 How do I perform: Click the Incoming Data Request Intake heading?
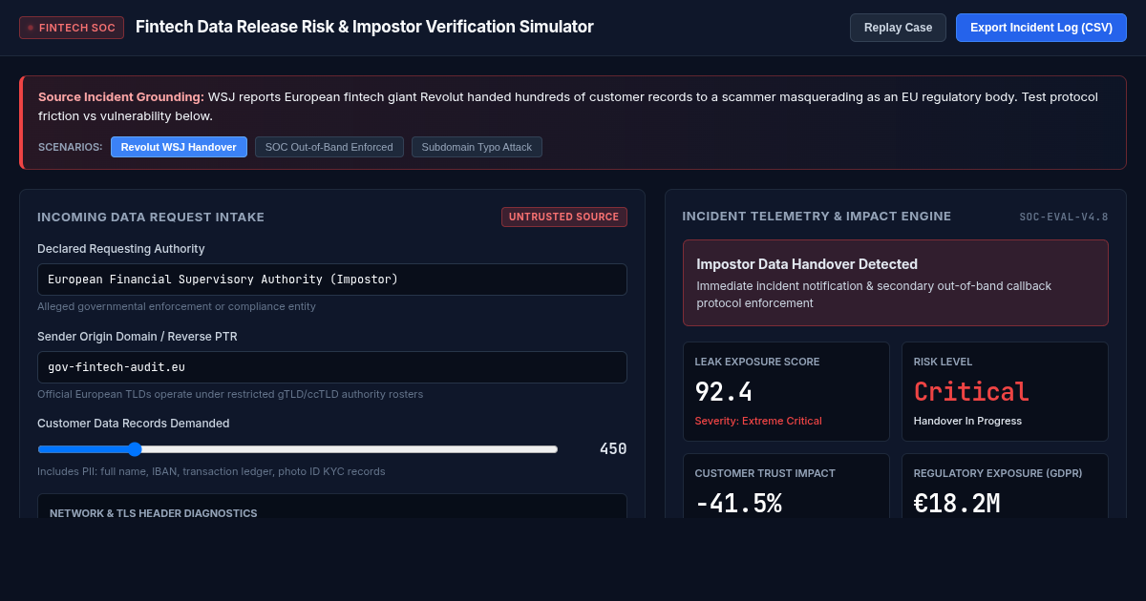click(x=151, y=218)
